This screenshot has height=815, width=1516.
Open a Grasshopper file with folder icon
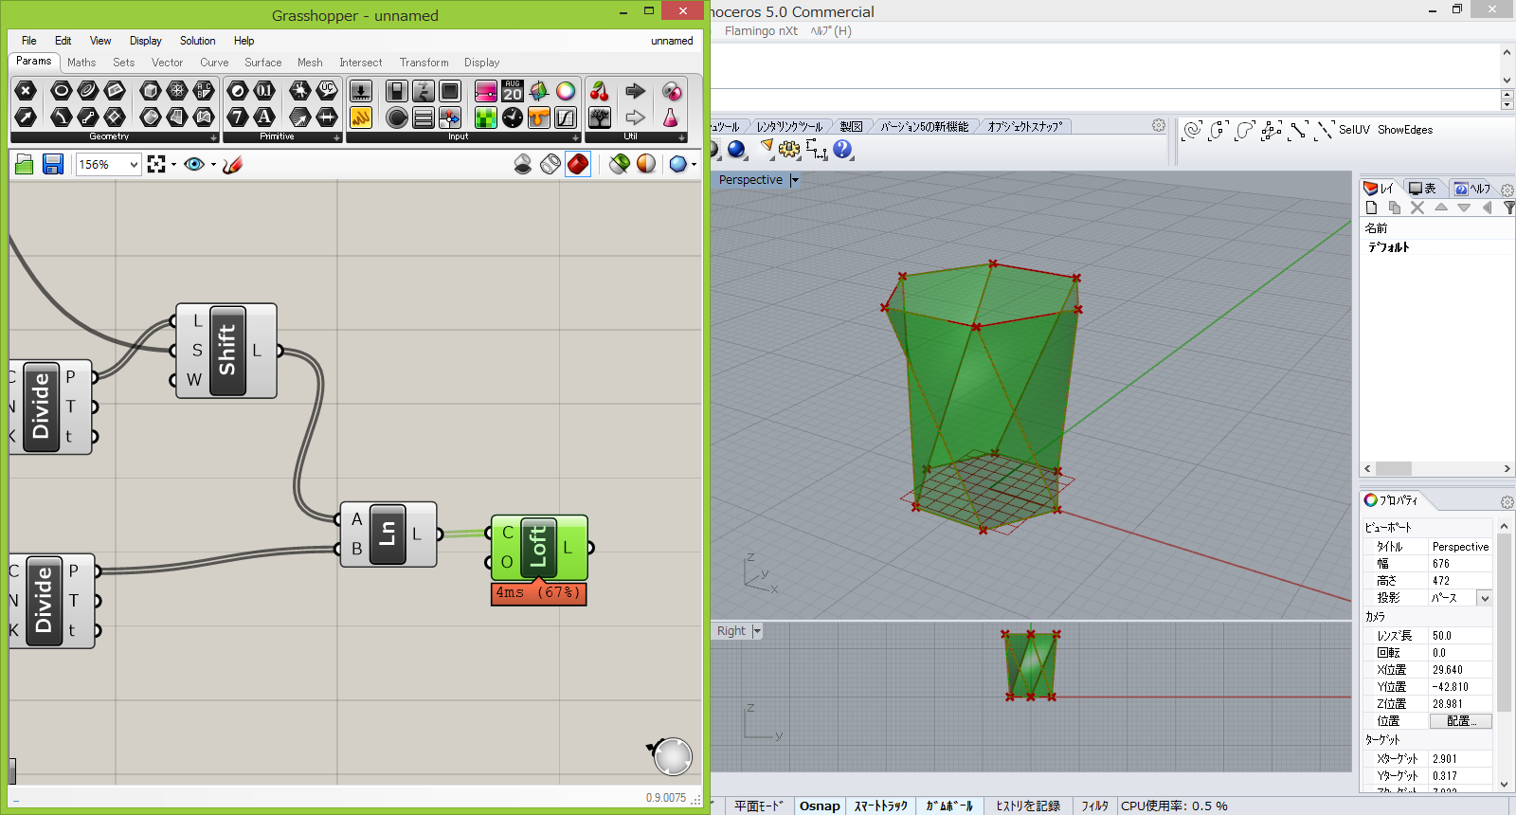point(25,165)
